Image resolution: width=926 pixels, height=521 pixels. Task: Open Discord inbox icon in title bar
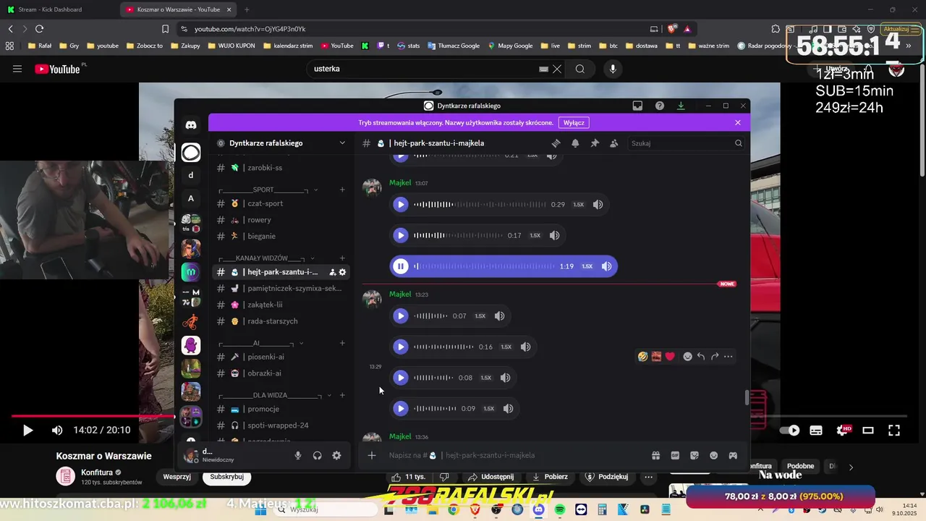pos(637,106)
